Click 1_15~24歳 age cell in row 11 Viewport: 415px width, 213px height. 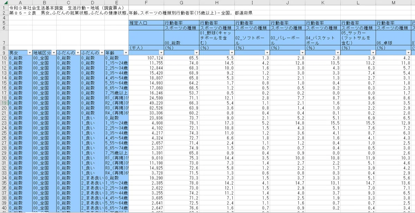click(117, 63)
